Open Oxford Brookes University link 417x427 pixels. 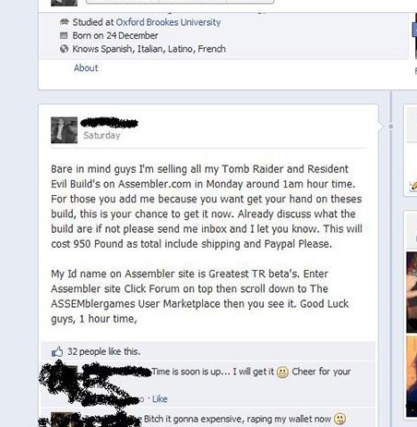[x=168, y=22]
